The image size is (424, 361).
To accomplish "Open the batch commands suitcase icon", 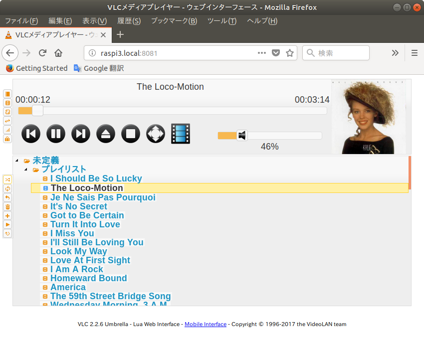I will 7,139.
